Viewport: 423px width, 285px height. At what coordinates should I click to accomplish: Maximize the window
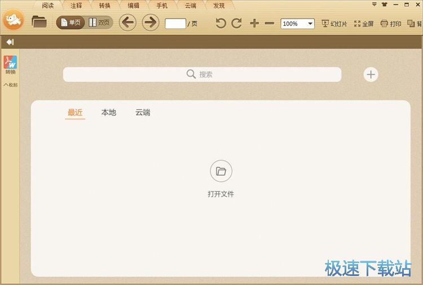coord(407,5)
